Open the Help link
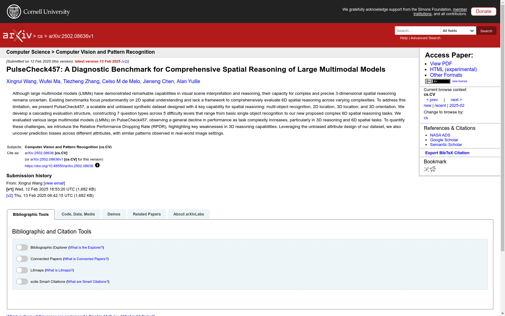This screenshot has width=505, height=316. pyautogui.click(x=404, y=38)
